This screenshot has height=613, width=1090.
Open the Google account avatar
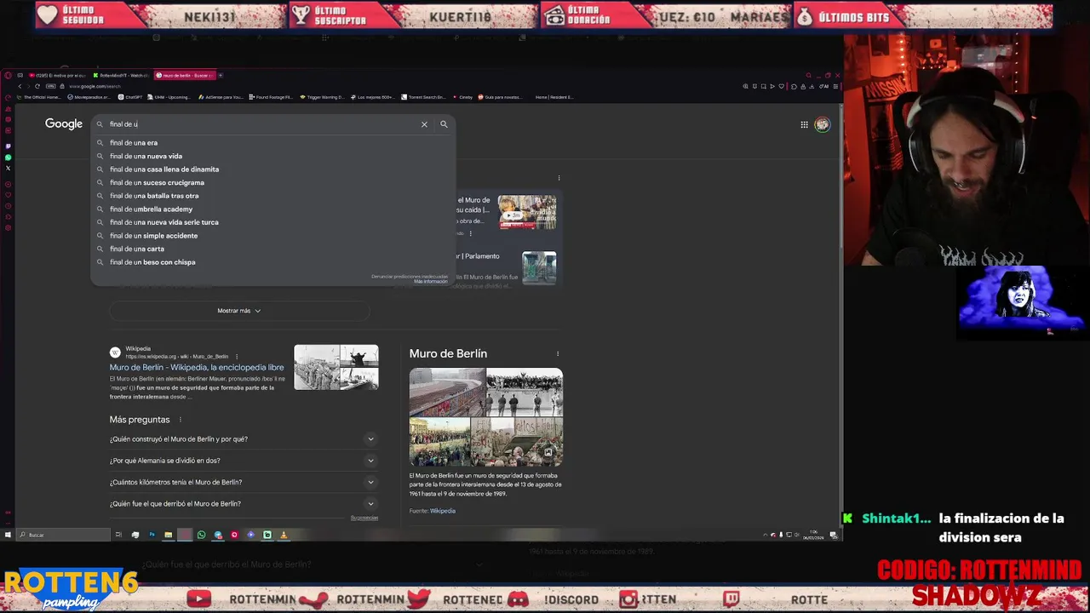(822, 124)
